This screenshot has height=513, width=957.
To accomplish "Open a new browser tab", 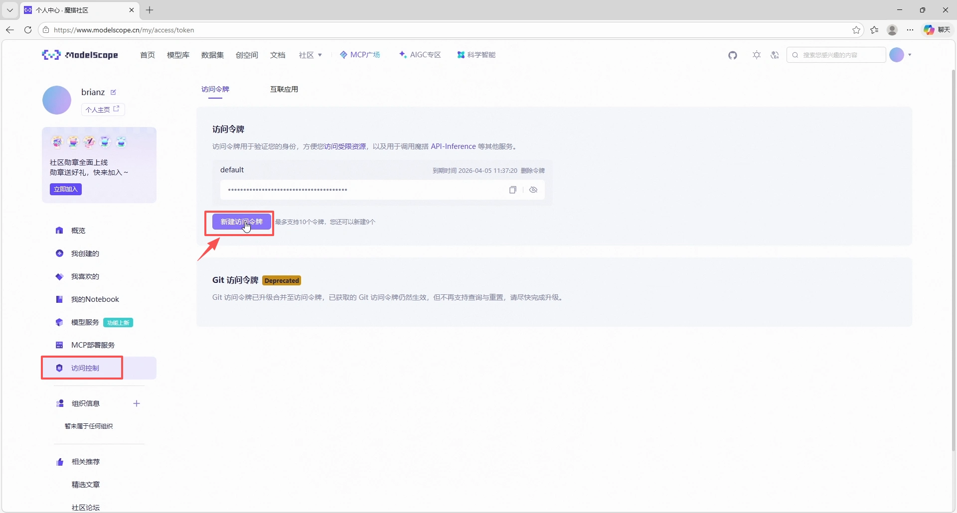I will [150, 10].
